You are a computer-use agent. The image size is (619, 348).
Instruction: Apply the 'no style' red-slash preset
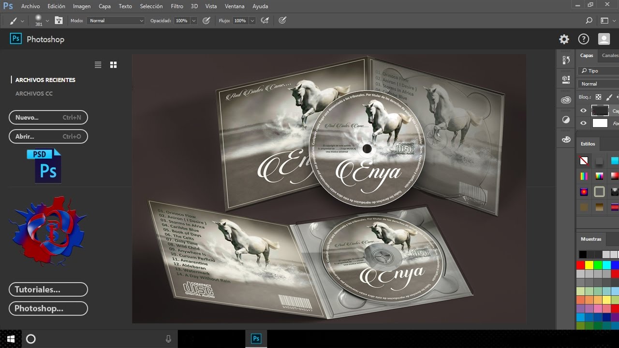coord(584,161)
